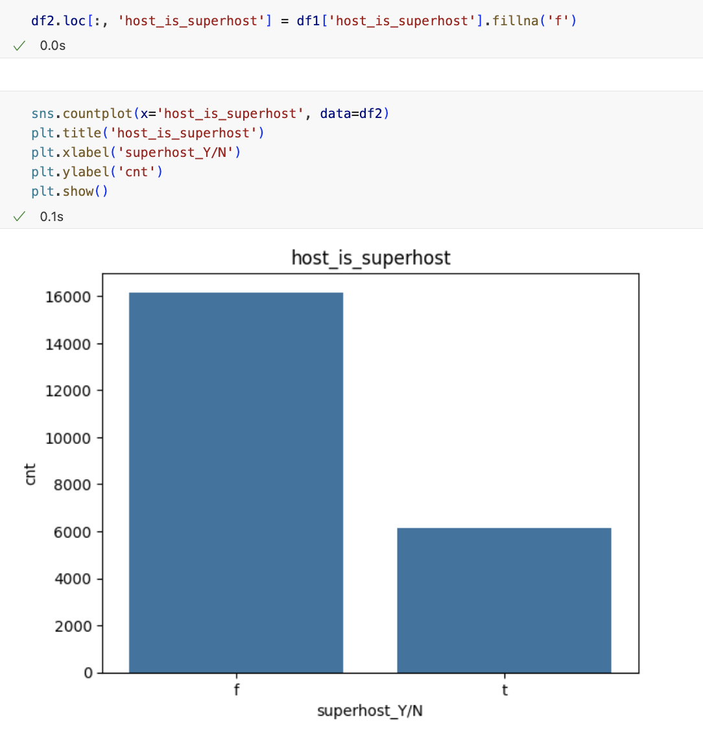Click the '0.0s' execution time text
The height and width of the screenshot is (752, 703).
click(53, 45)
